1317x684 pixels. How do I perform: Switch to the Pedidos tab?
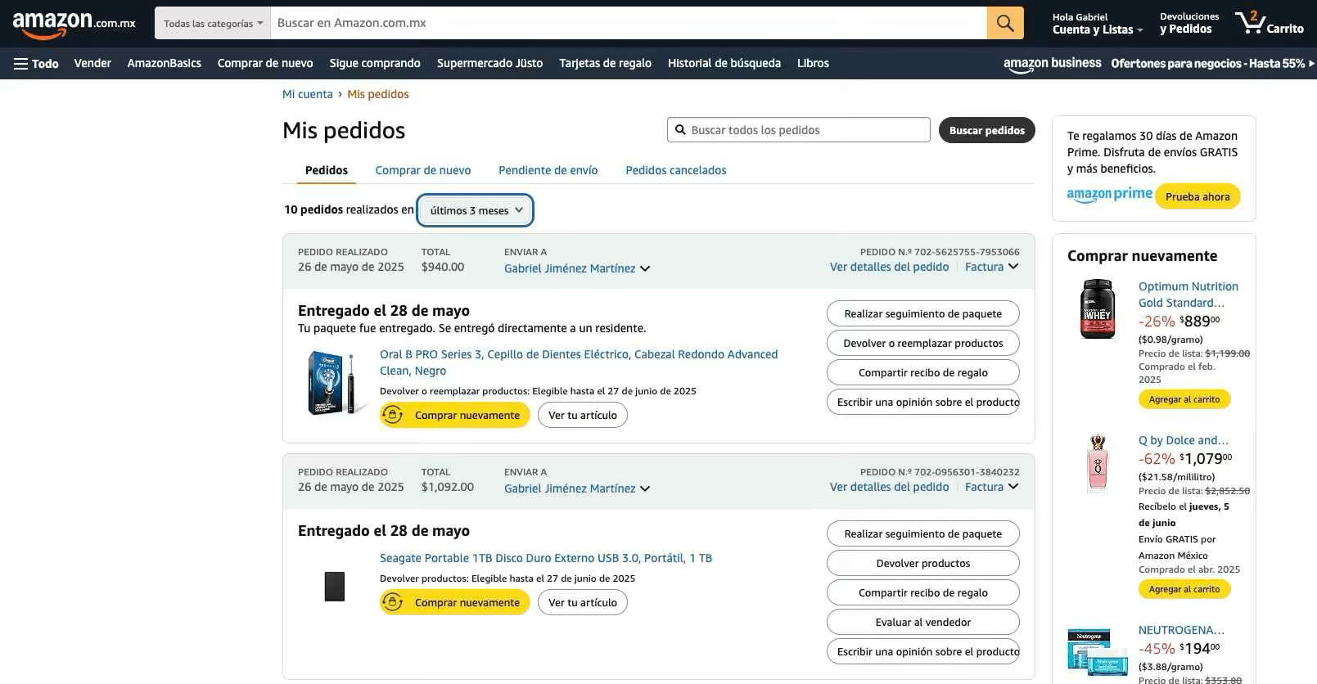(327, 170)
